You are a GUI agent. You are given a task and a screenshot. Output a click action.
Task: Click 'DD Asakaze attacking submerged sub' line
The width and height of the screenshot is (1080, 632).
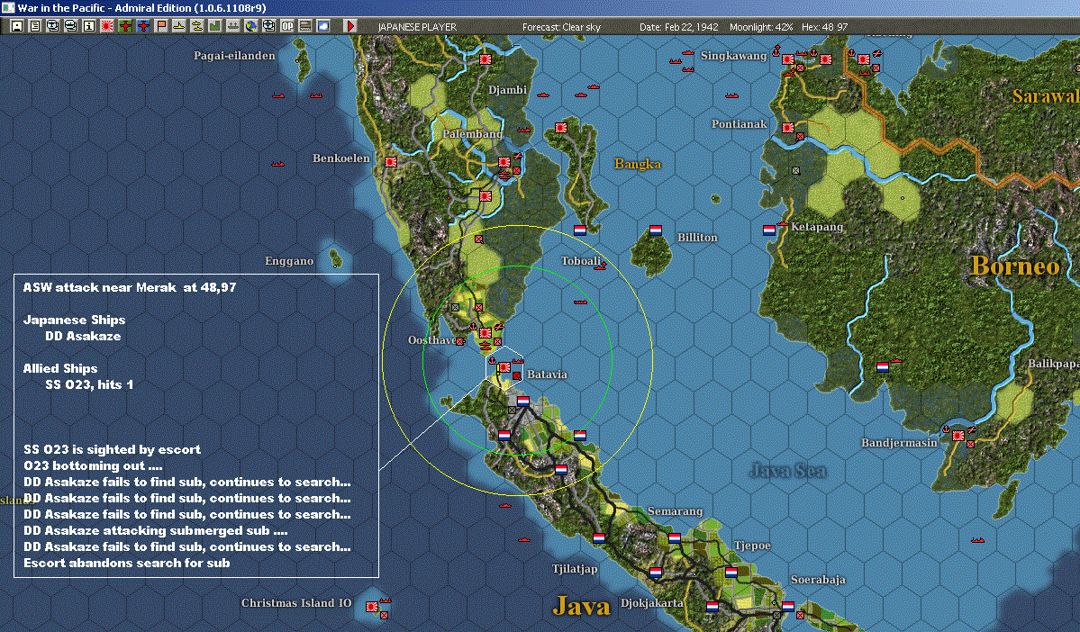click(x=156, y=530)
